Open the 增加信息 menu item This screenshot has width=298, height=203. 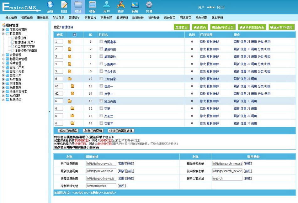[11, 18]
